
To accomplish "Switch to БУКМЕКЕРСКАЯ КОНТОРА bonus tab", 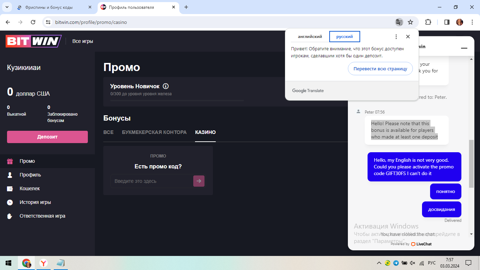I will pos(154,132).
